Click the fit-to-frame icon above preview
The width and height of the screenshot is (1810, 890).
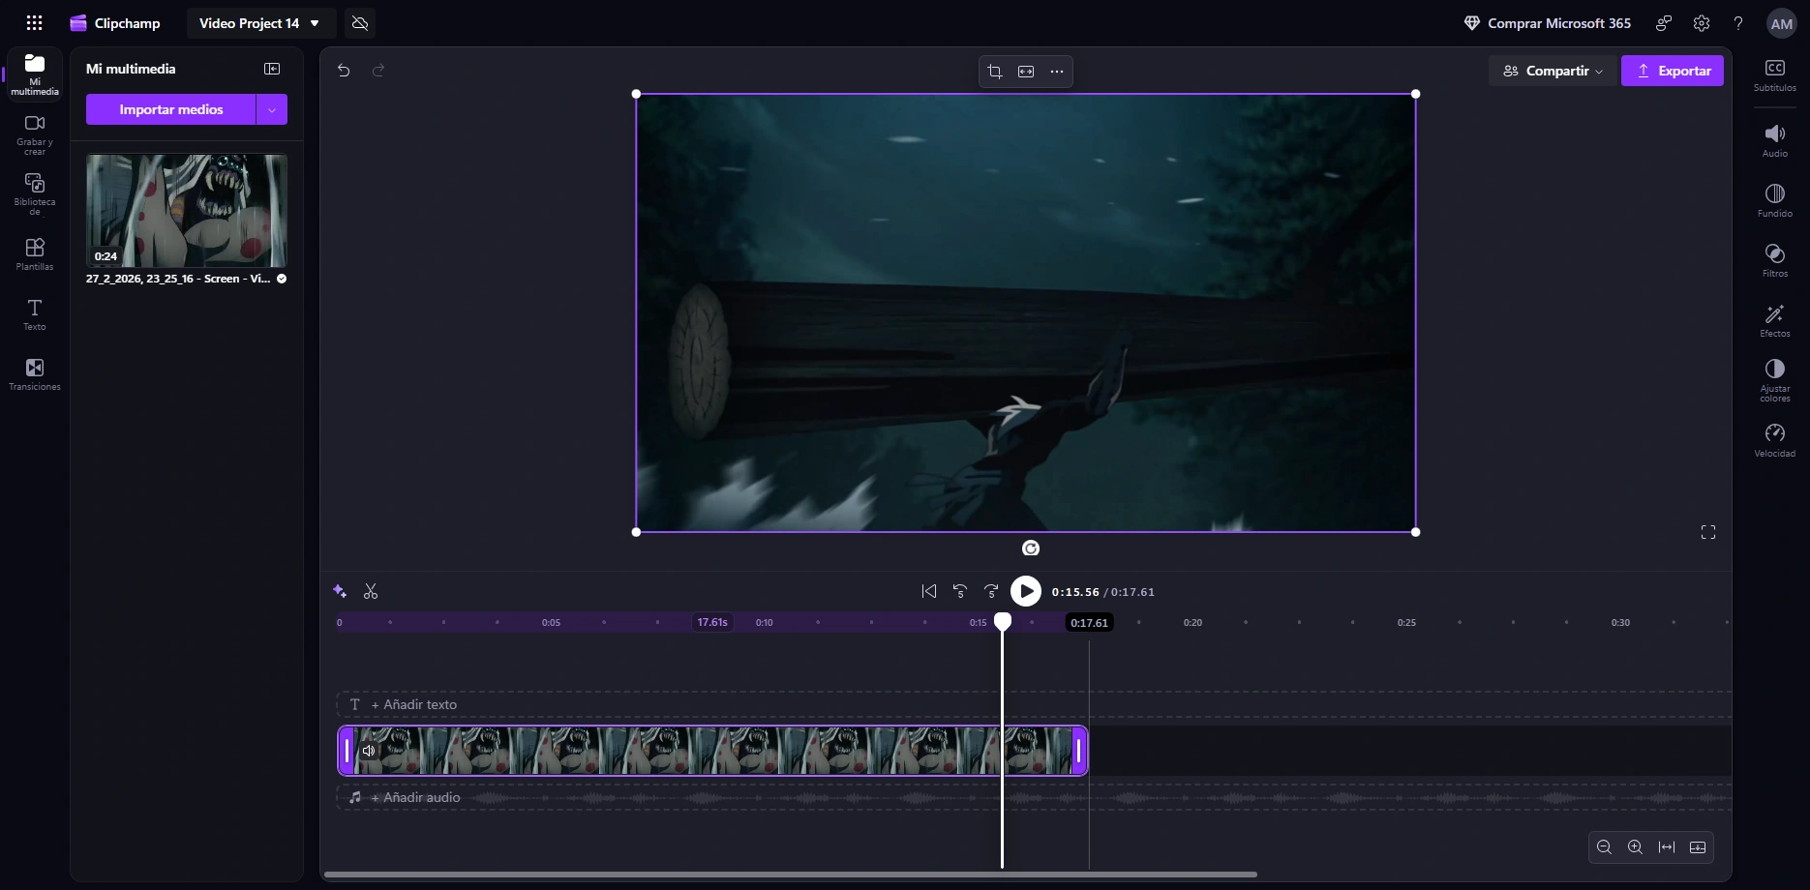[x=1026, y=72]
